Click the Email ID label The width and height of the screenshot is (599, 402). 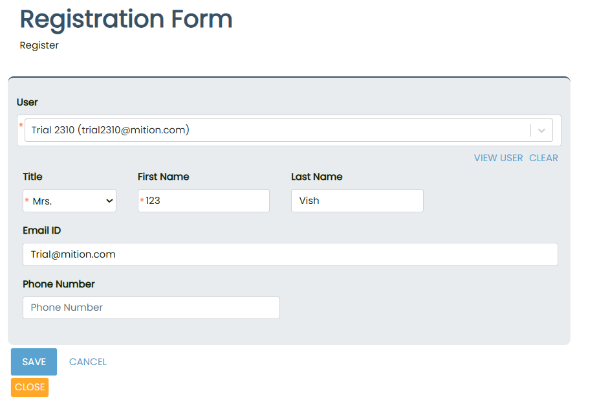pyautogui.click(x=42, y=230)
